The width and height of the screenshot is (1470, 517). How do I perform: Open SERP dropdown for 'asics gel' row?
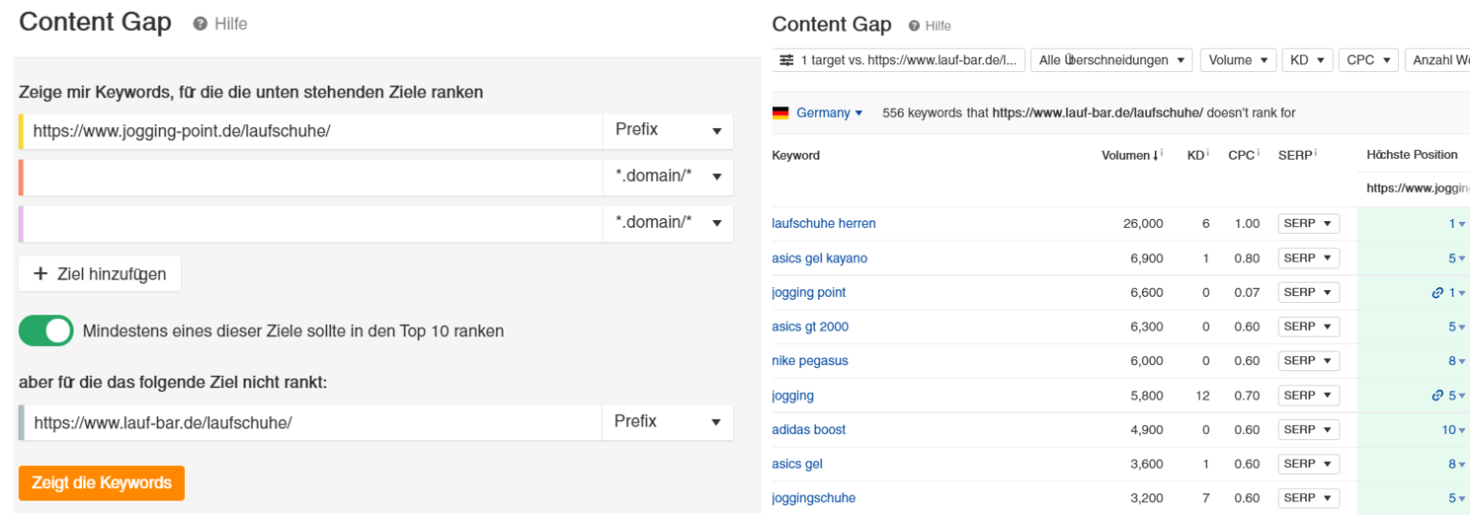click(x=1309, y=464)
